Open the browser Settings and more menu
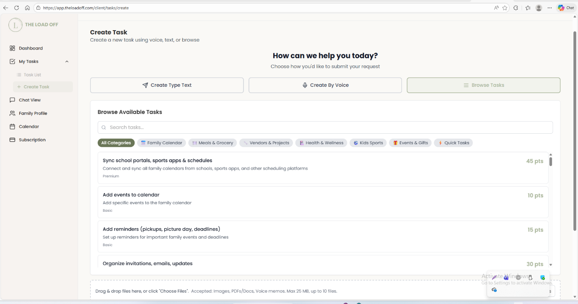The width and height of the screenshot is (578, 304). pyautogui.click(x=550, y=8)
